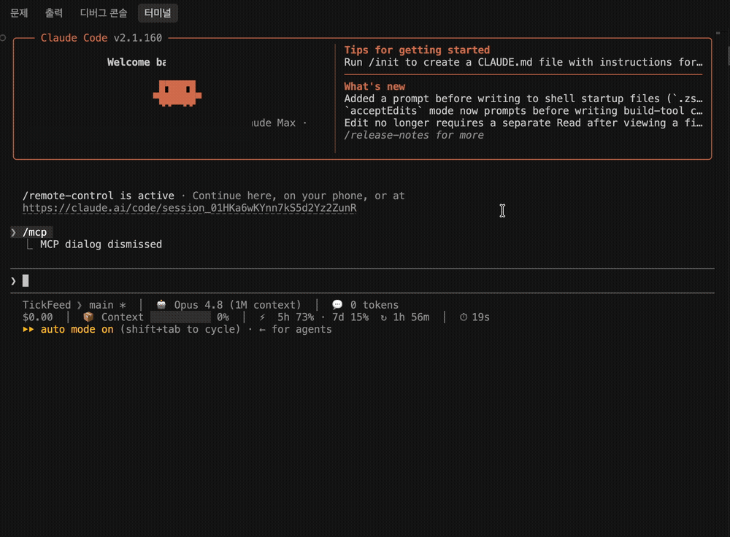
Task: Switch to the 문제 tab
Action: [19, 13]
